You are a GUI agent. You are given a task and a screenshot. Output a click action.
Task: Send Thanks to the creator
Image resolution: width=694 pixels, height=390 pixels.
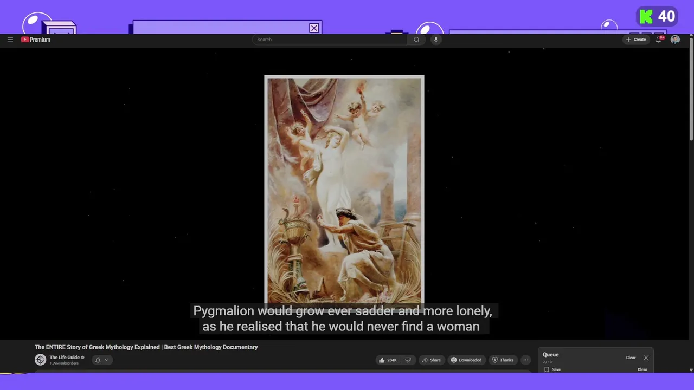tap(503, 360)
